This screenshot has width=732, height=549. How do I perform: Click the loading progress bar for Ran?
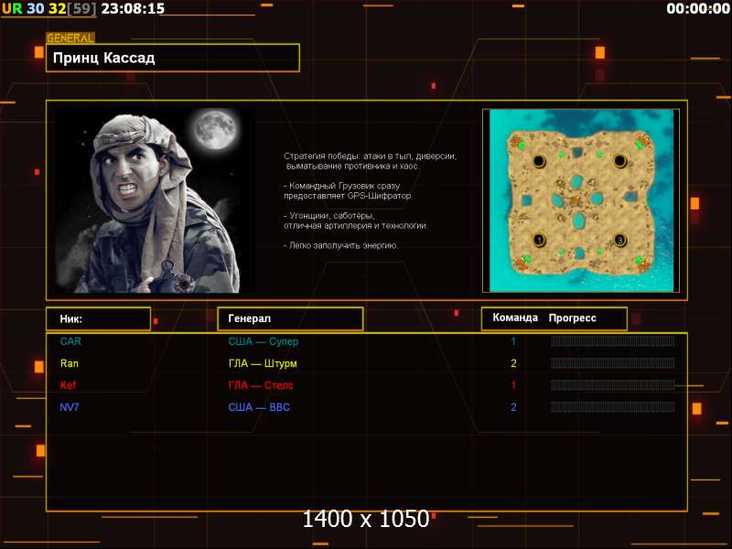tap(612, 363)
